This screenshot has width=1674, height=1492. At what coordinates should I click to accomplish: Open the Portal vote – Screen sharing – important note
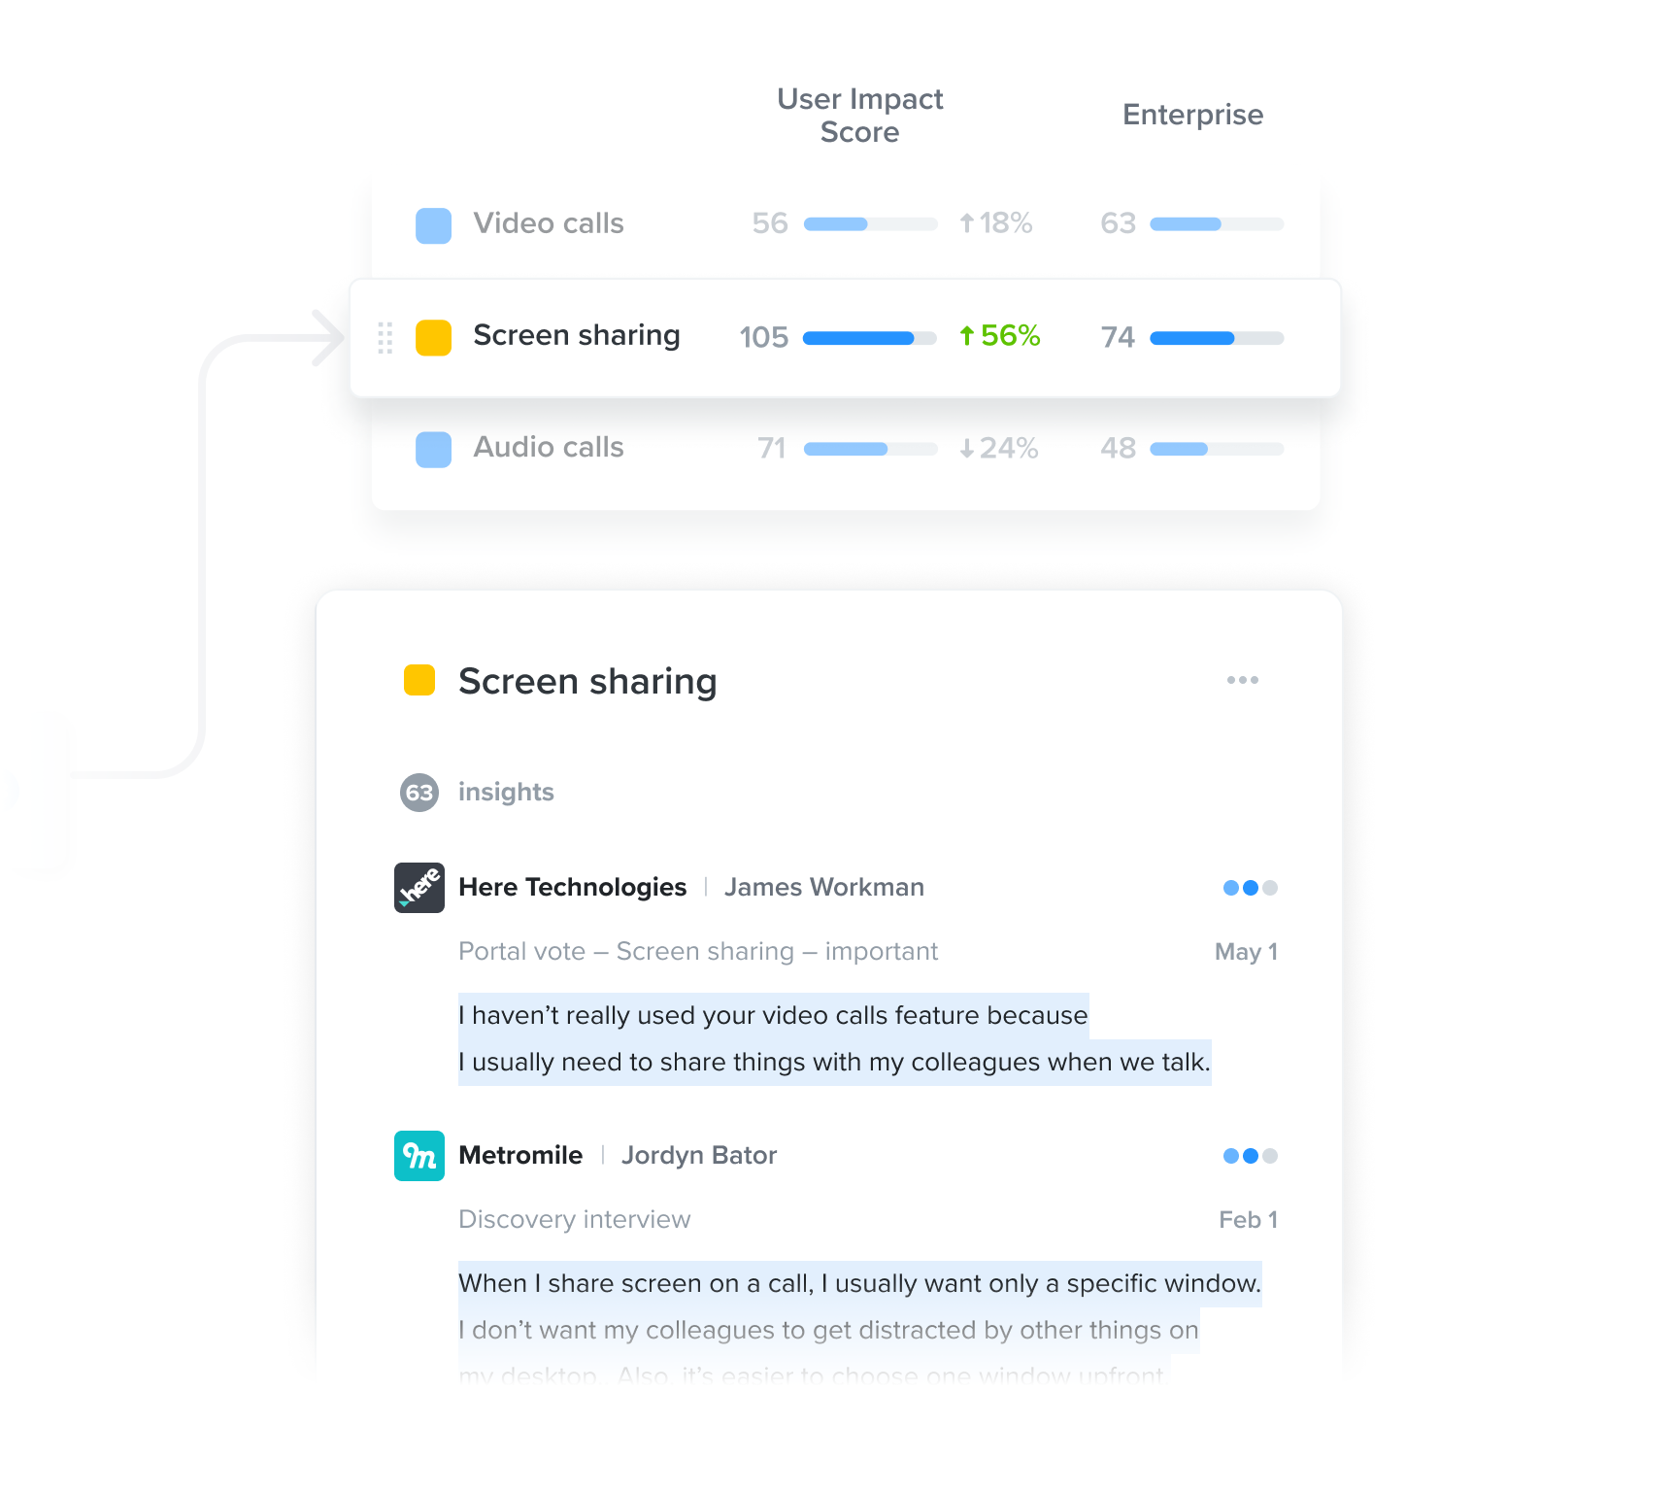pyautogui.click(x=698, y=951)
